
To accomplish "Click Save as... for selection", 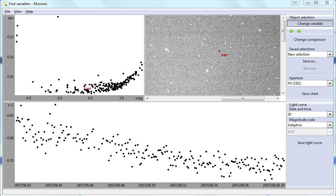I will 310,61.
